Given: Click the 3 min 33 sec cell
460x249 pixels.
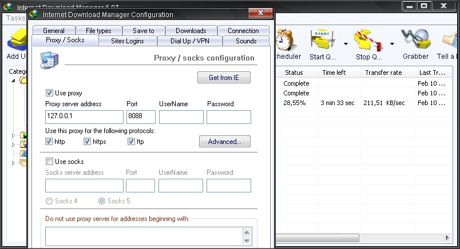Looking at the screenshot, I should 338,103.
